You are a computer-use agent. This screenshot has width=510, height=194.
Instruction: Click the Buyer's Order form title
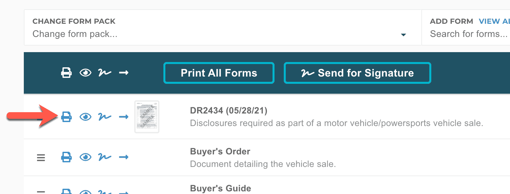[x=220, y=151]
